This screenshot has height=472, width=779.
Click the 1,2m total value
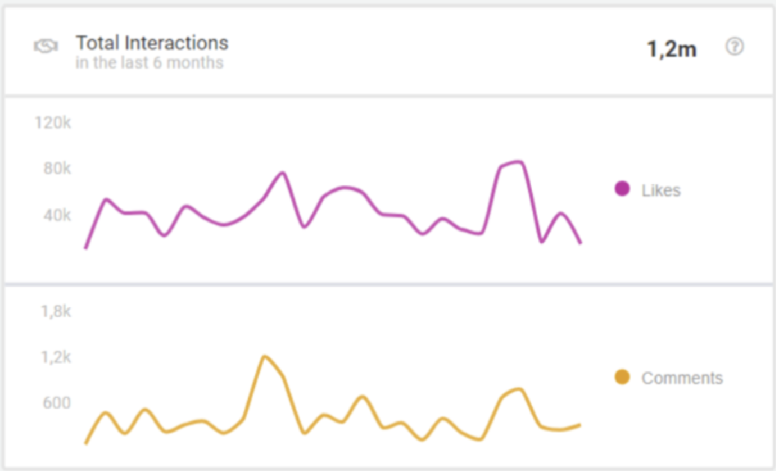point(672,49)
